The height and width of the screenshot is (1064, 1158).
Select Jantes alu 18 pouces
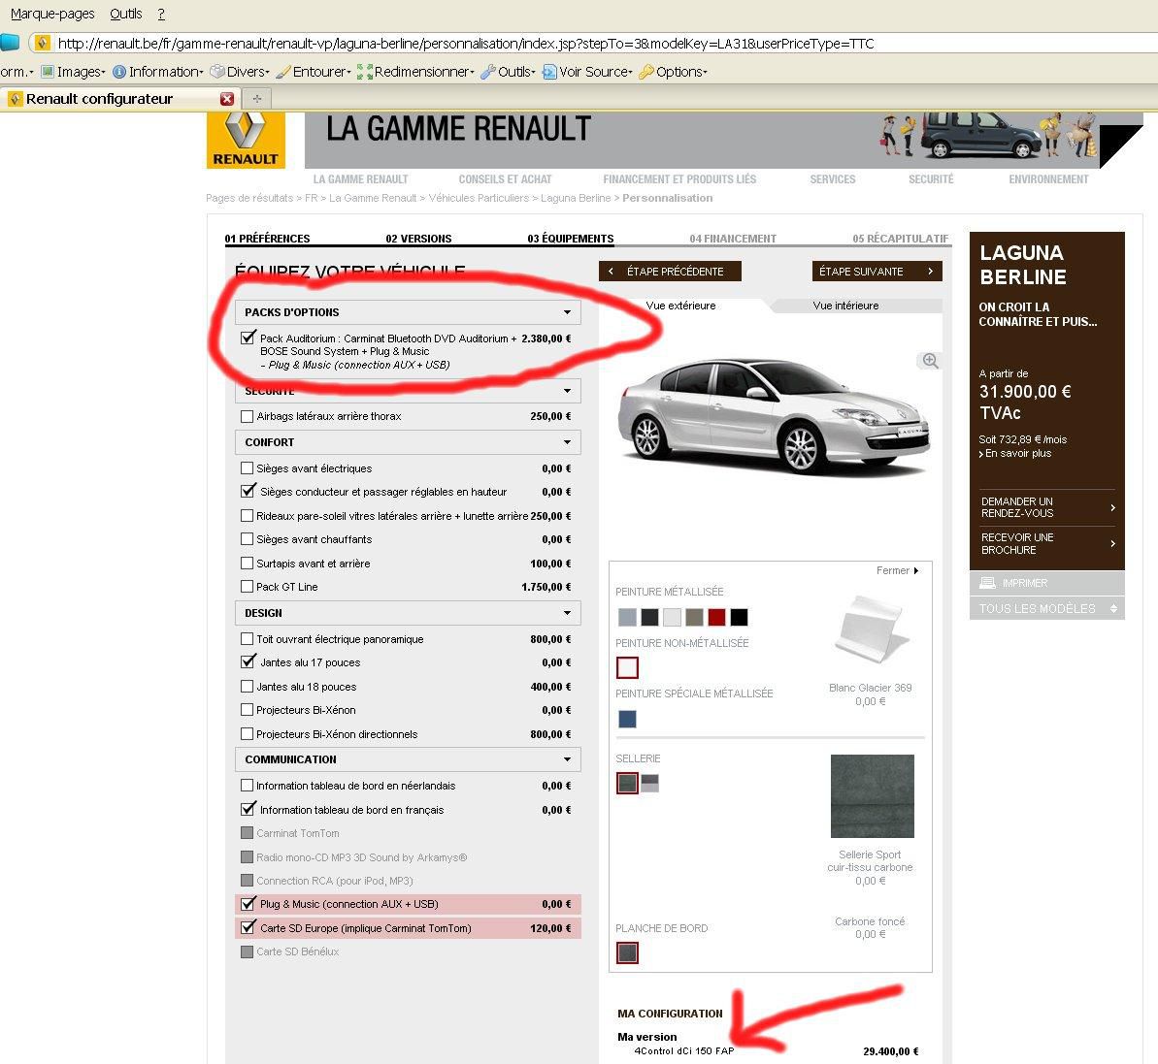click(x=248, y=686)
